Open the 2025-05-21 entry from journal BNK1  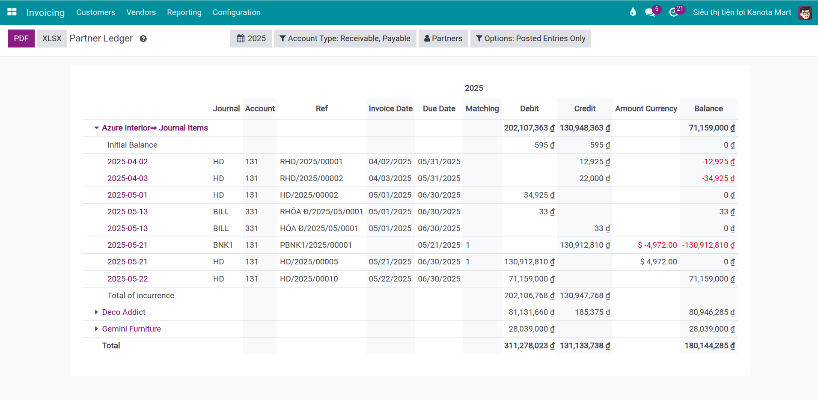pos(128,245)
